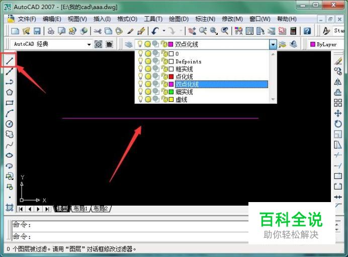Viewport: 348px width, 257px height.
Task: Choose the 粗实线 layer from list
Action: [x=184, y=69]
